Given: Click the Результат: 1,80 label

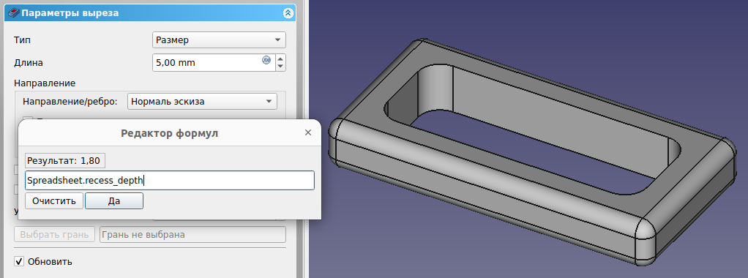Looking at the screenshot, I should [65, 161].
